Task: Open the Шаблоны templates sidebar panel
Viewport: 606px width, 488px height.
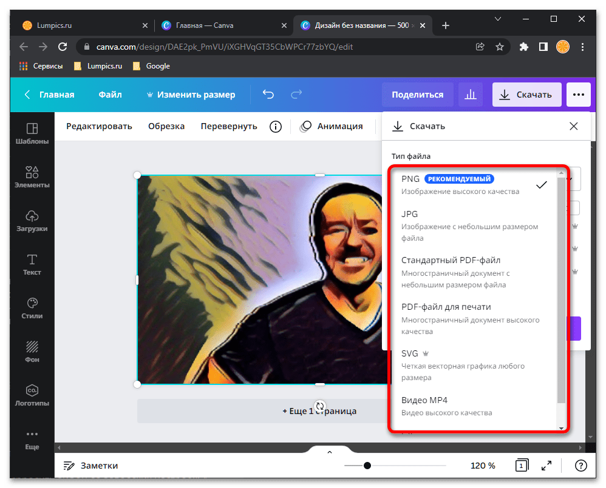Action: [32, 134]
